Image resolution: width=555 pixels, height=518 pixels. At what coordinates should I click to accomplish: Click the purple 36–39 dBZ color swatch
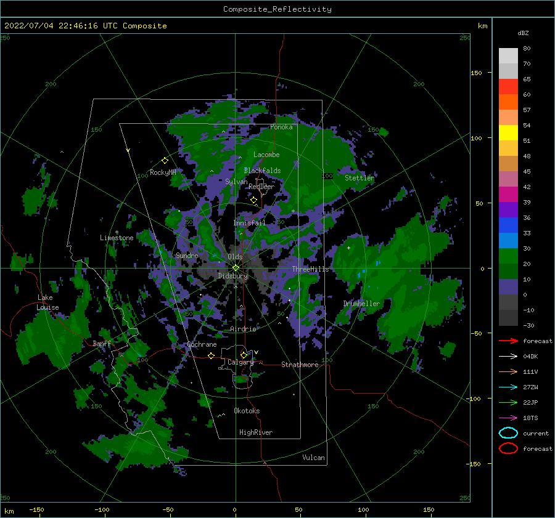coord(508,209)
